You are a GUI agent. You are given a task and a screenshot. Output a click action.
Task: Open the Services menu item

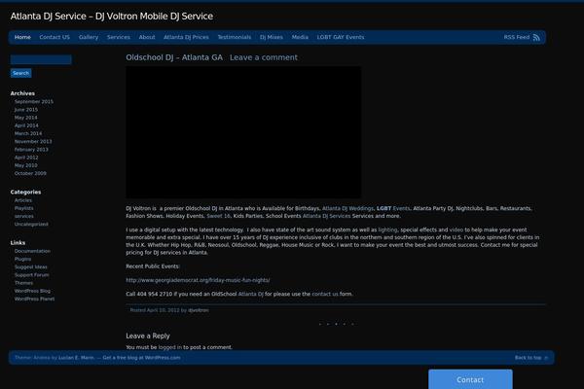click(119, 37)
